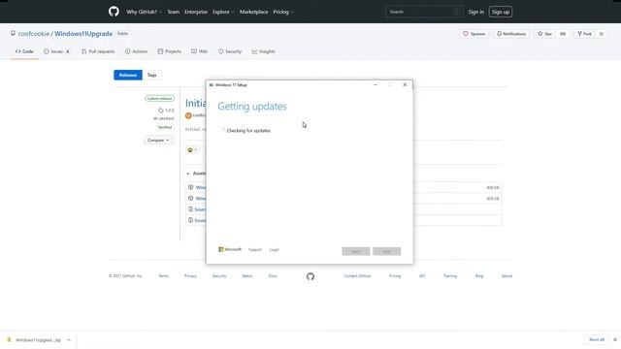The image size is (621, 349).
Task: Open the footer Docs link
Action: click(273, 275)
